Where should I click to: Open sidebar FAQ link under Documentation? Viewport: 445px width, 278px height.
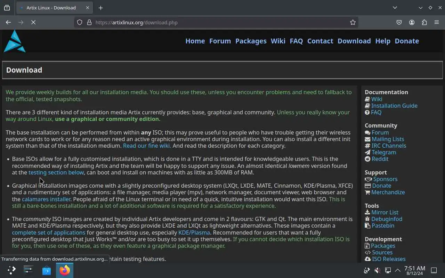[376, 112]
